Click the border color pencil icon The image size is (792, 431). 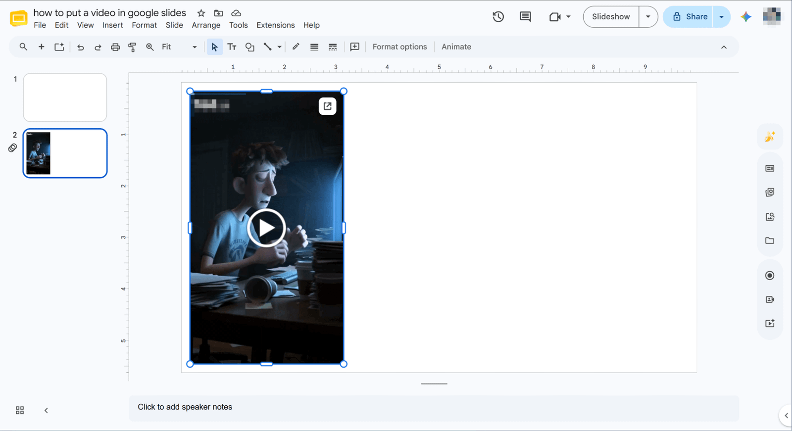[x=296, y=47]
